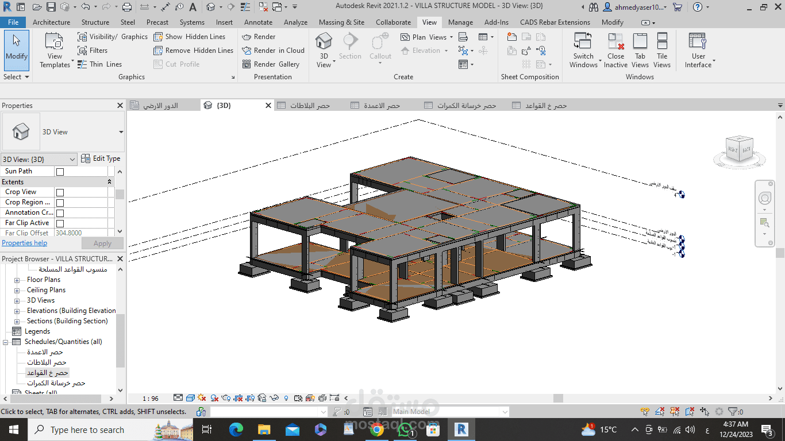Check the Crop View checkbox
This screenshot has height=441, width=785.
[x=60, y=192]
